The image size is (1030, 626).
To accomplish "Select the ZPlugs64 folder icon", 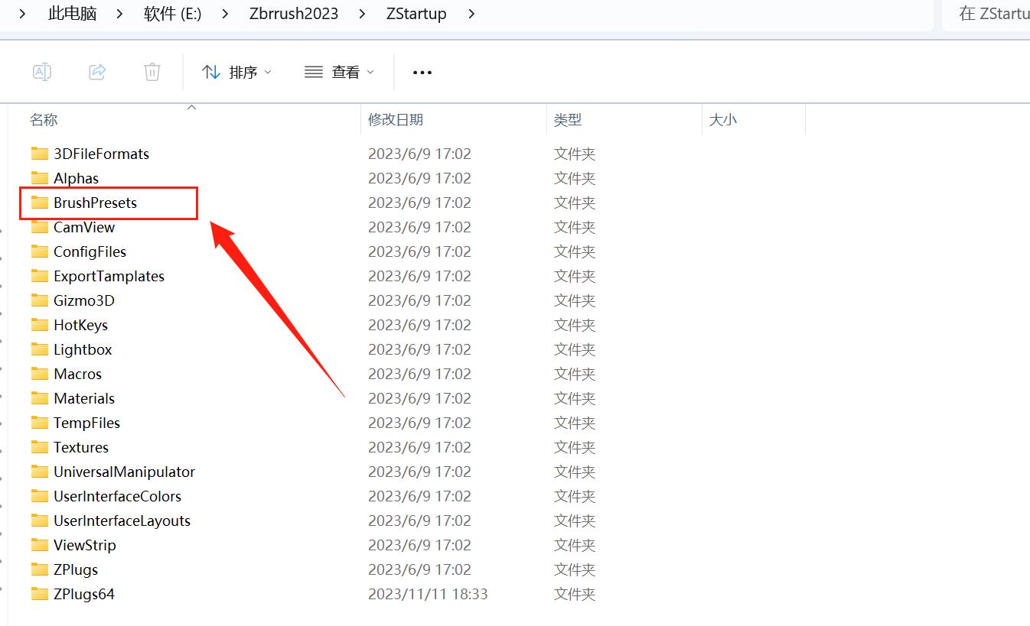I will click(x=40, y=594).
